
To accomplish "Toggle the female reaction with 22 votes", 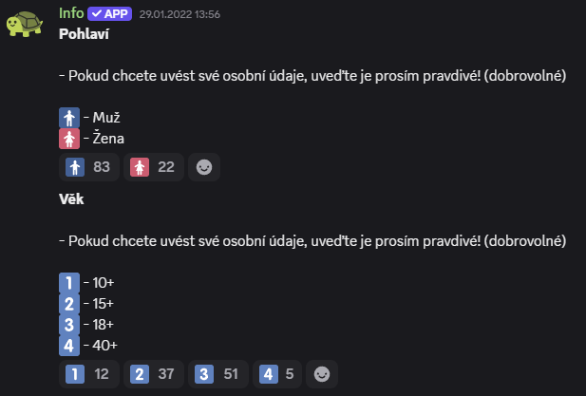I will click(154, 167).
